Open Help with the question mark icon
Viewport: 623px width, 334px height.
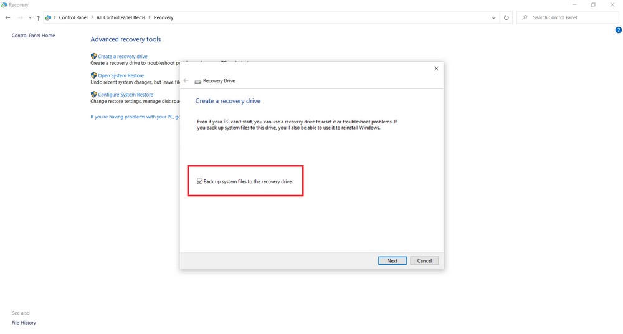coord(618,30)
